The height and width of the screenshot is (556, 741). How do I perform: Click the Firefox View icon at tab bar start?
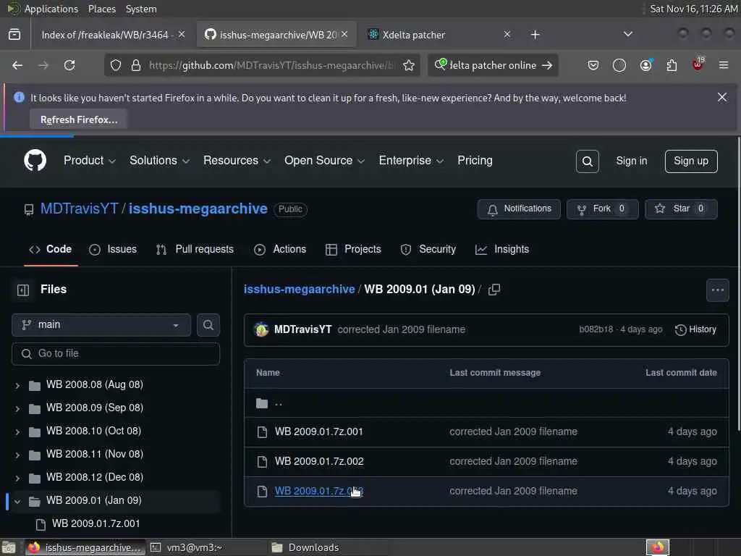coord(14,35)
